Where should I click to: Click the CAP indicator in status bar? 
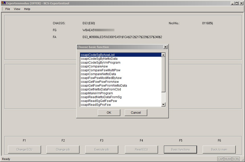pyautogui.click(x=220, y=159)
